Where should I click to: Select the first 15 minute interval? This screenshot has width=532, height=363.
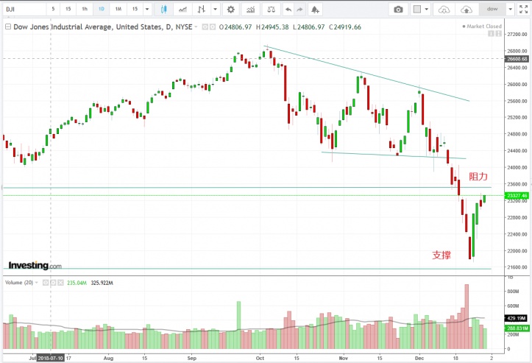point(68,9)
